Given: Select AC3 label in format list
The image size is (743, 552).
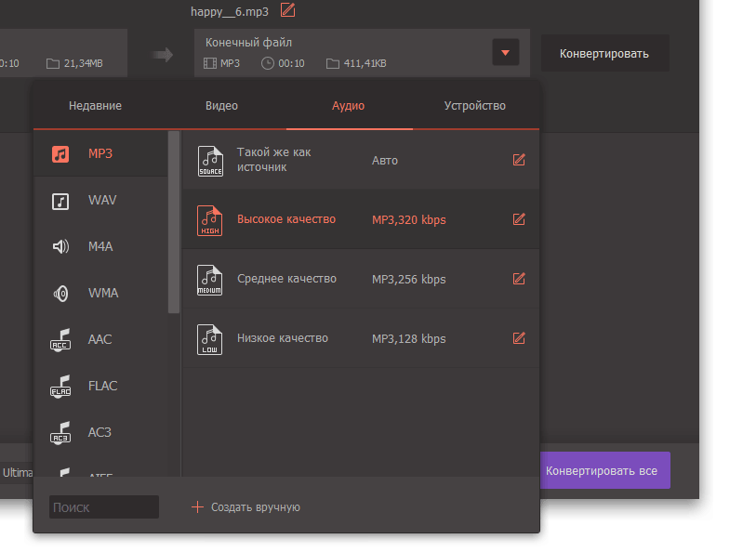Looking at the screenshot, I should point(99,432).
